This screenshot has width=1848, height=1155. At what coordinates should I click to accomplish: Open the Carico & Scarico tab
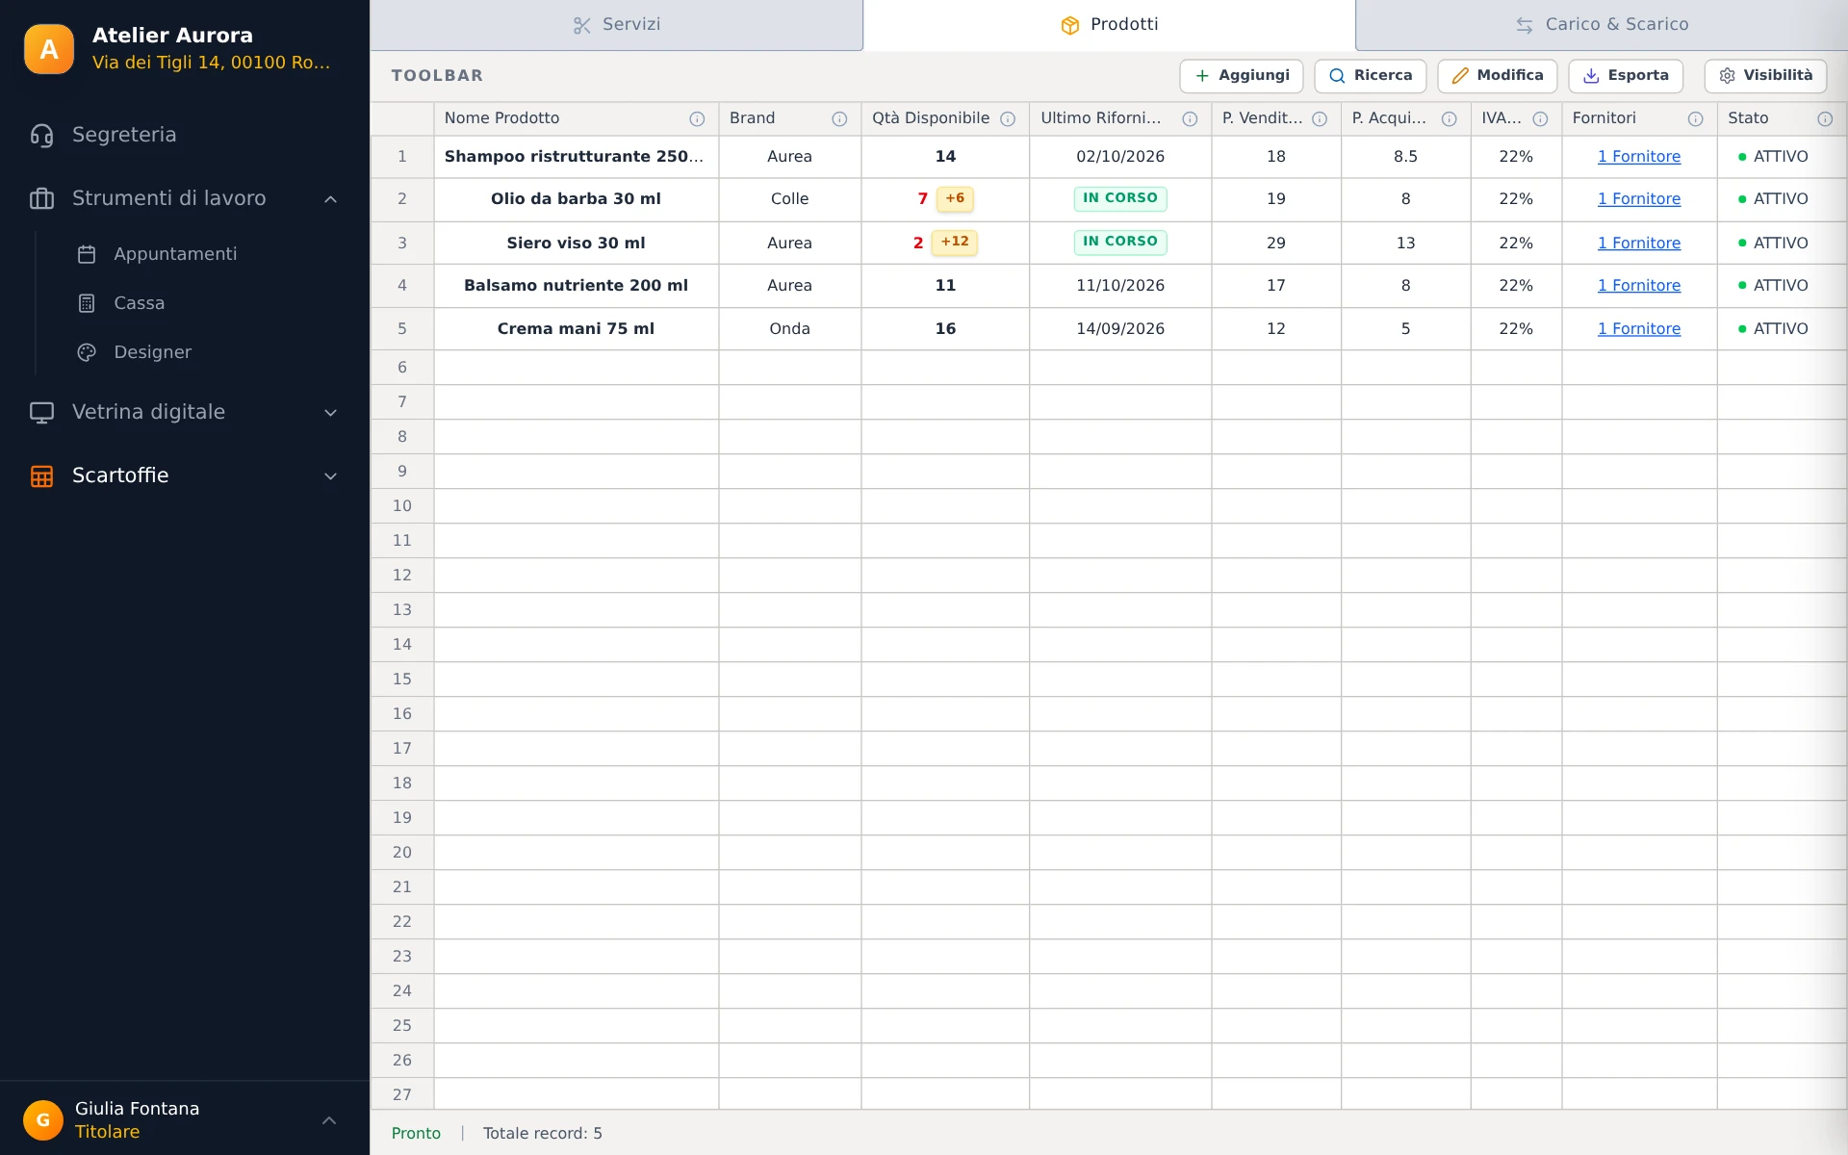[x=1602, y=25]
